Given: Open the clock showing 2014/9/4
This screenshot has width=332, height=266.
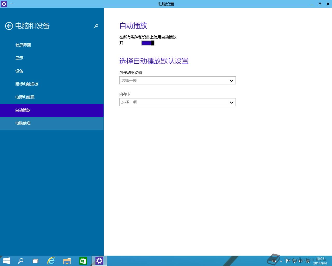Looking at the screenshot, I should click(x=320, y=261).
